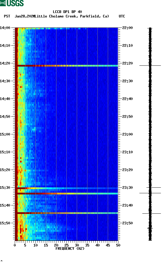Image resolution: width=163 pixels, height=264 pixels.
Task: Click the 22:40 UTC time label
Action: [x=128, y=99]
